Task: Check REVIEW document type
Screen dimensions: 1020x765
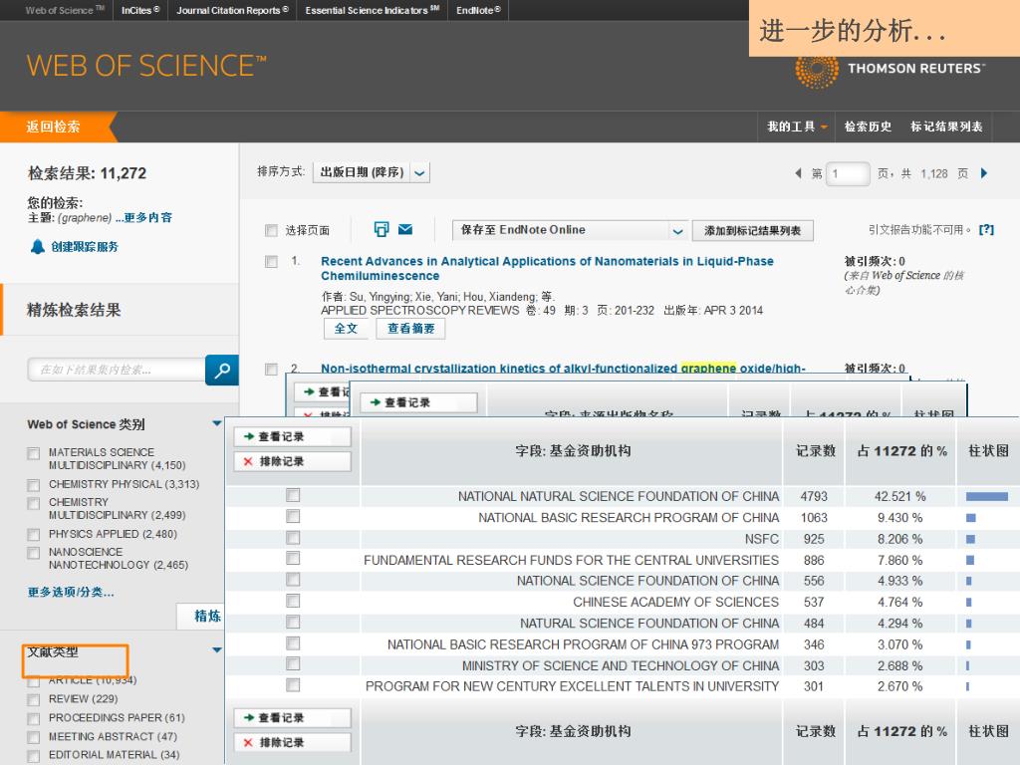Action: coord(33,700)
